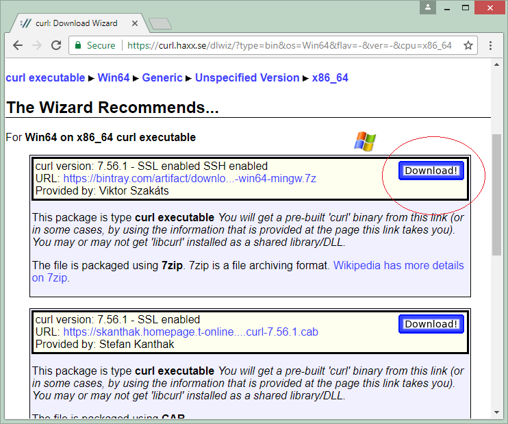The height and width of the screenshot is (424, 508).
Task: Click the scrollbar up arrow
Action: point(496,64)
